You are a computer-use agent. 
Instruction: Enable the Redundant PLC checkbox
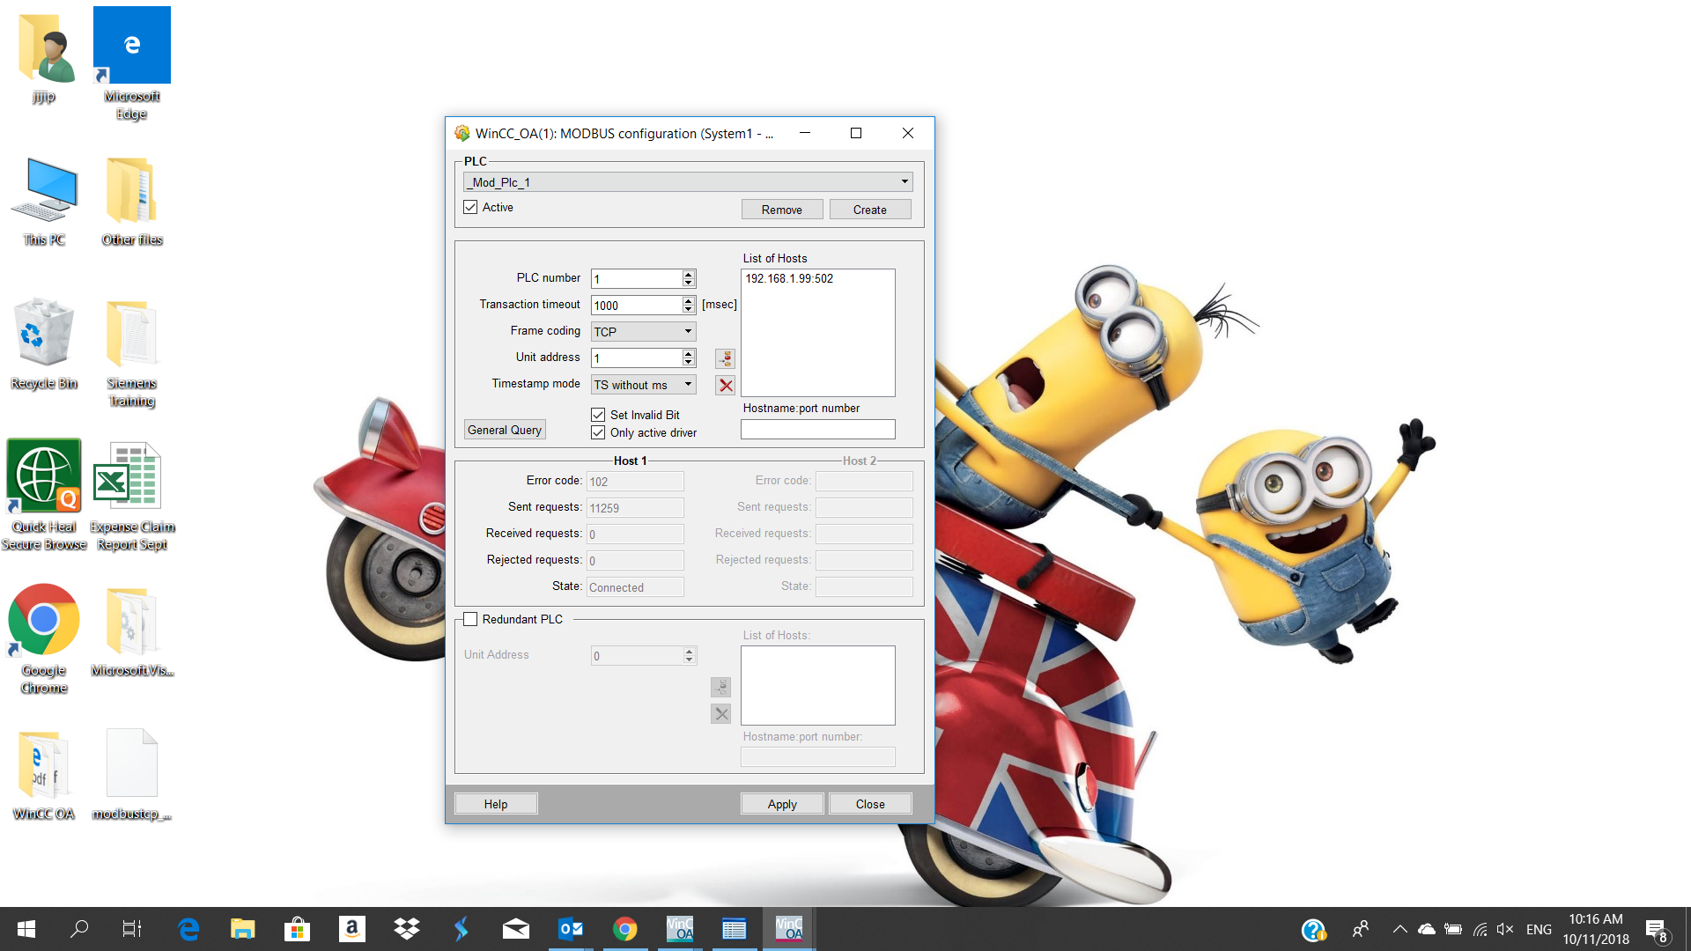pos(471,619)
